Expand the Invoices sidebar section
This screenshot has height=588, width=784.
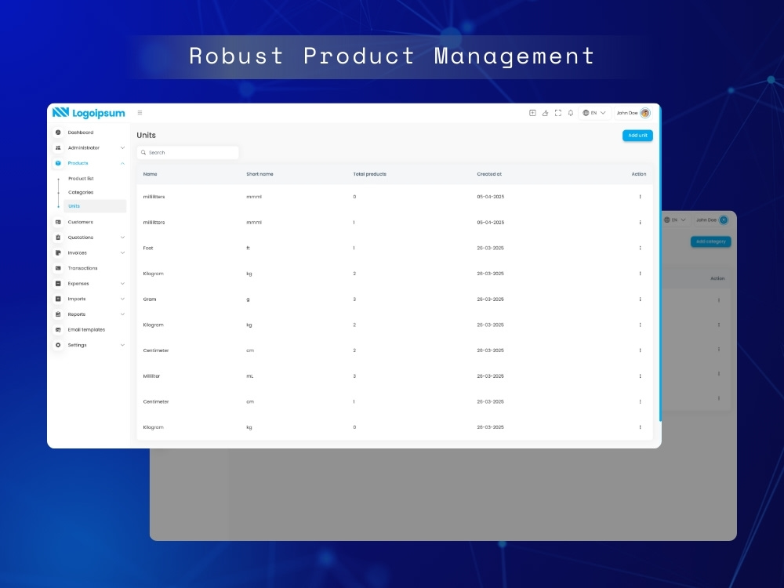point(122,253)
